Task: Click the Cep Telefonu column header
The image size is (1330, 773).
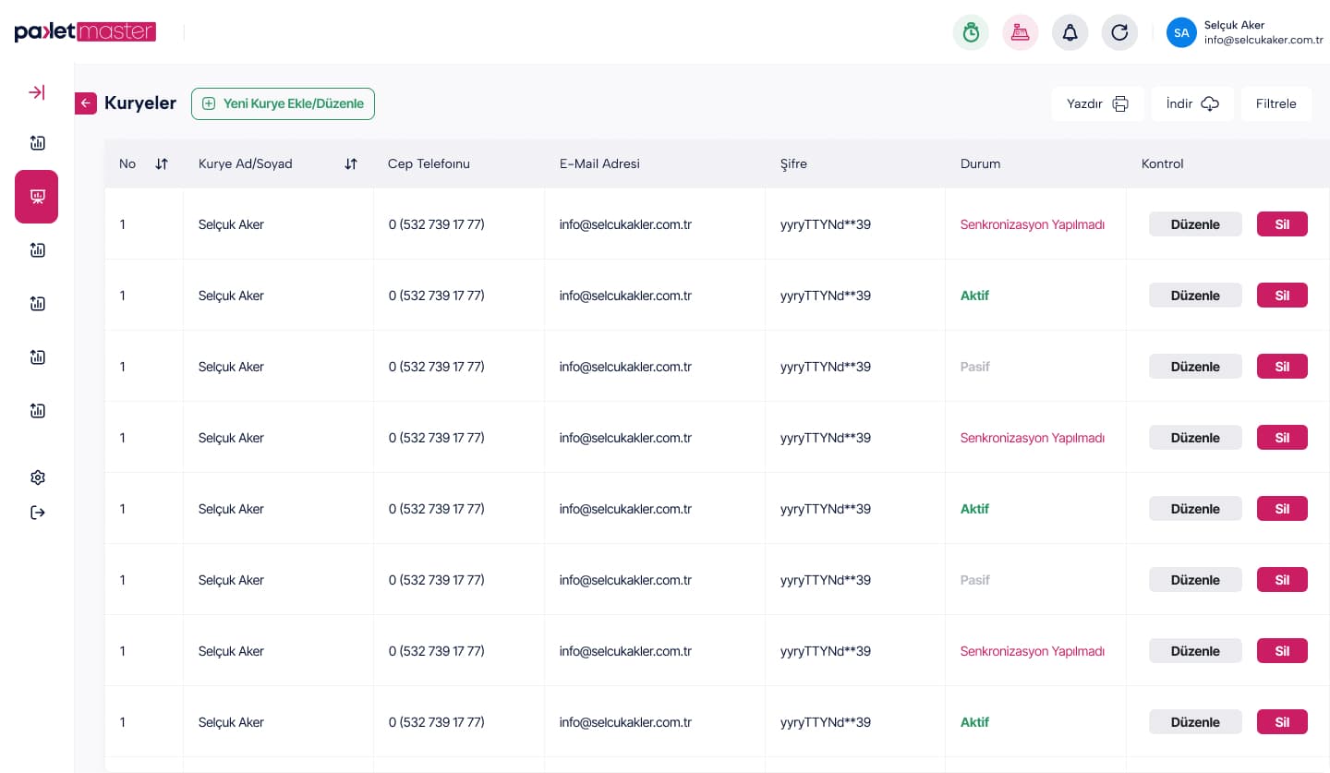Action: [429, 164]
